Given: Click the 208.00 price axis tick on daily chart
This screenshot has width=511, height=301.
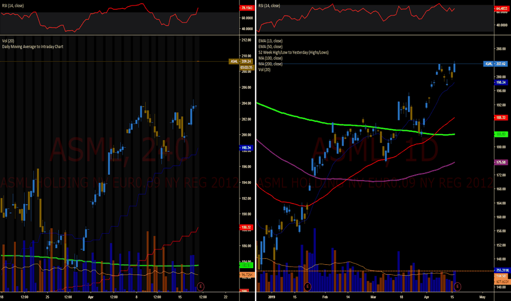Looking at the screenshot, I should click(x=501, y=49).
